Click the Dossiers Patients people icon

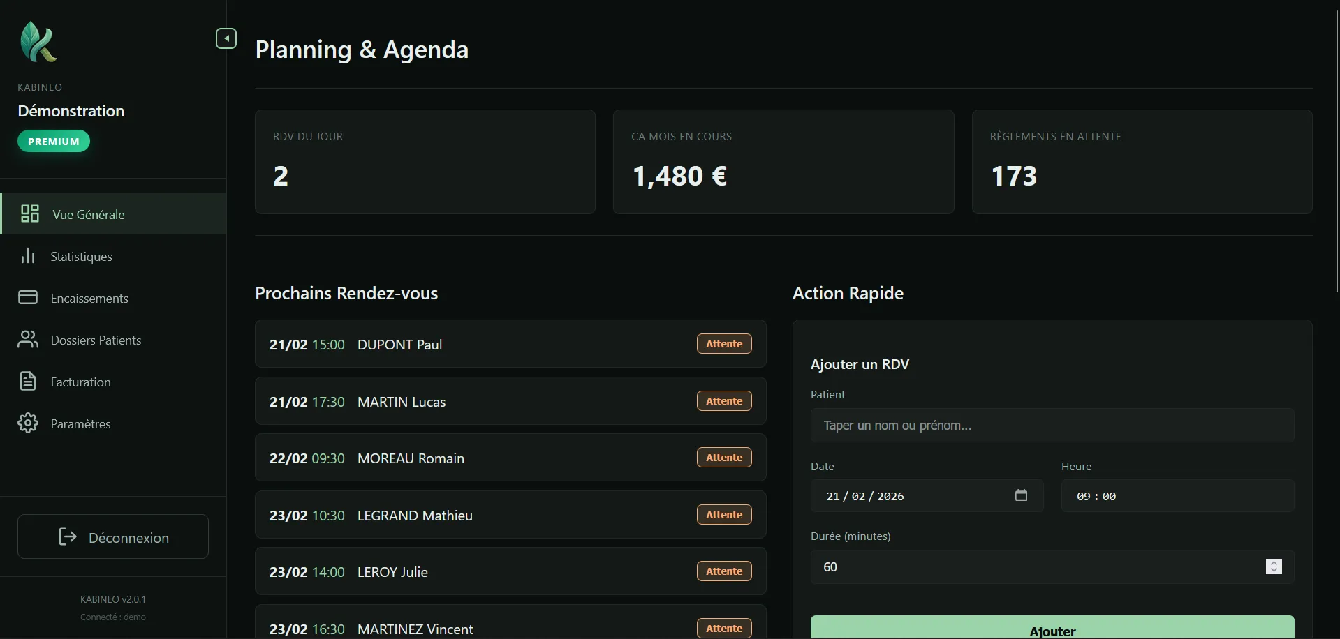click(x=28, y=340)
